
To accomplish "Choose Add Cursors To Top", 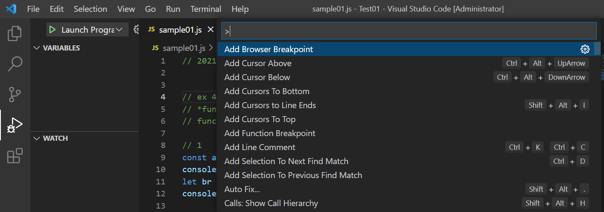I will point(406,119).
